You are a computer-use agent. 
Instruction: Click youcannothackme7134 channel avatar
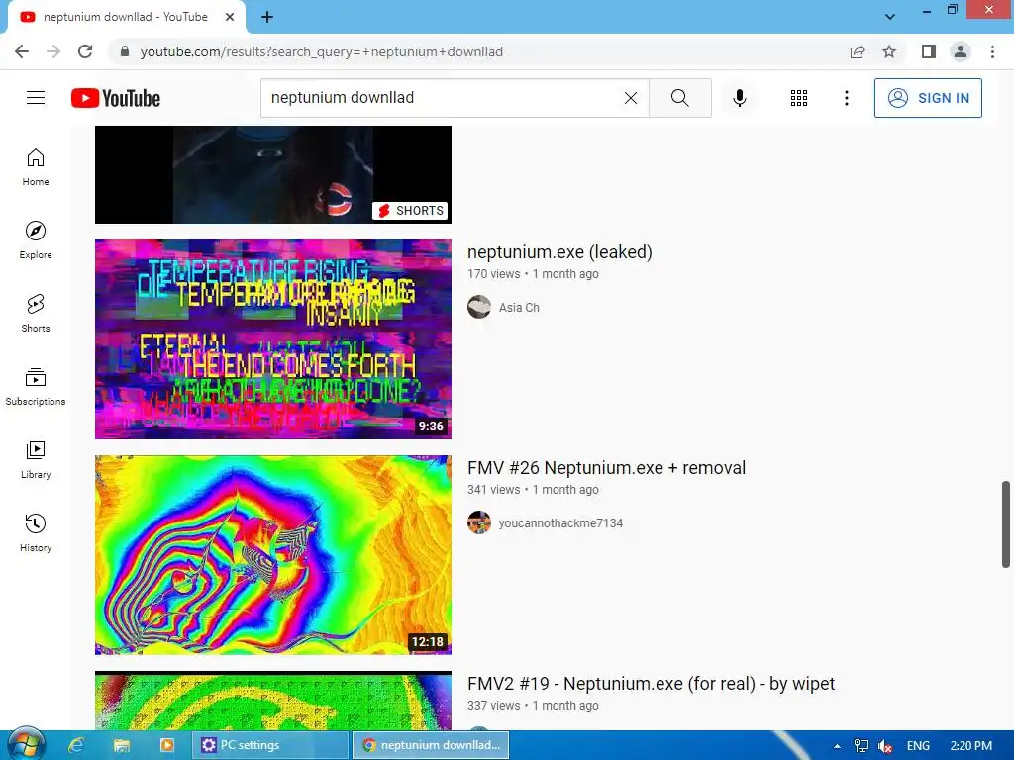click(479, 522)
